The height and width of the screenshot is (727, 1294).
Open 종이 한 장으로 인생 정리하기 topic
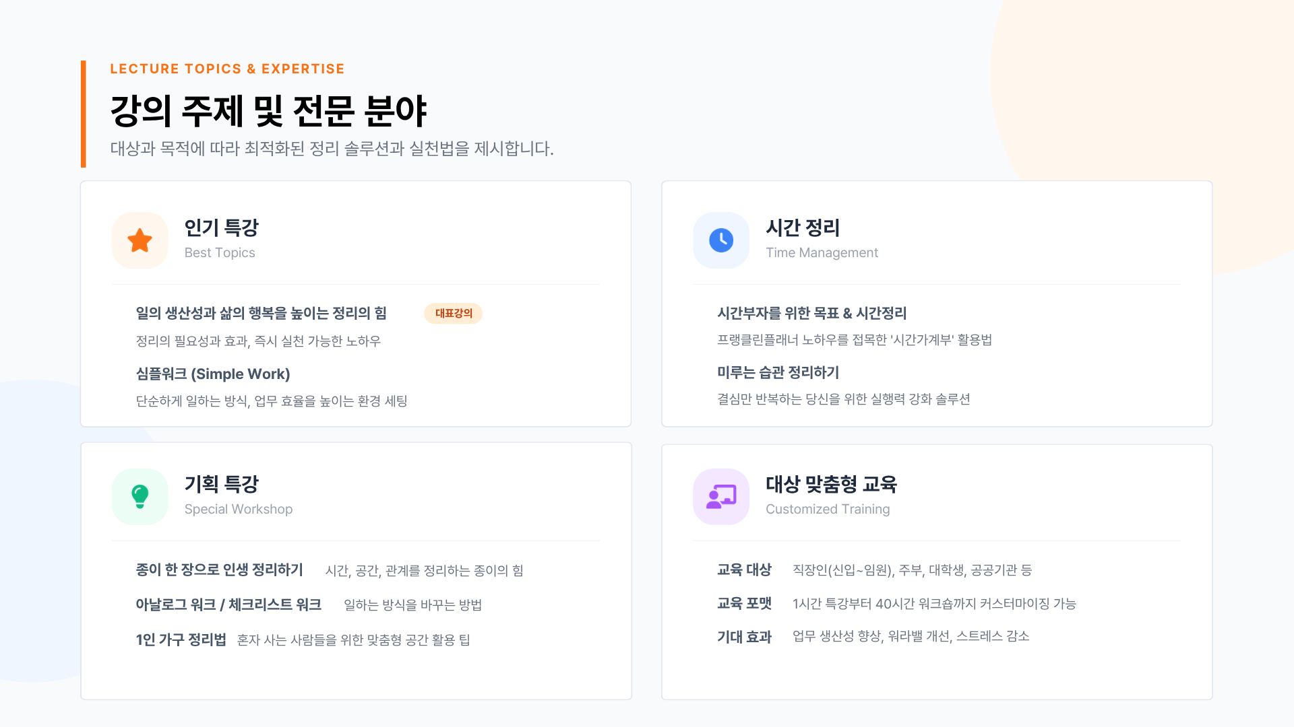pos(219,570)
